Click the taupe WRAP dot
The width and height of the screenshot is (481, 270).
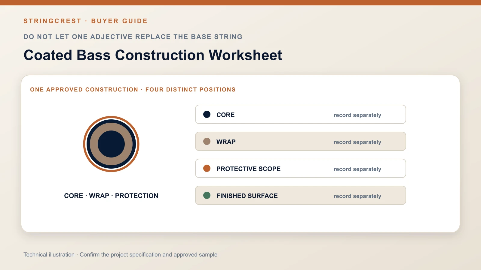[x=207, y=141]
